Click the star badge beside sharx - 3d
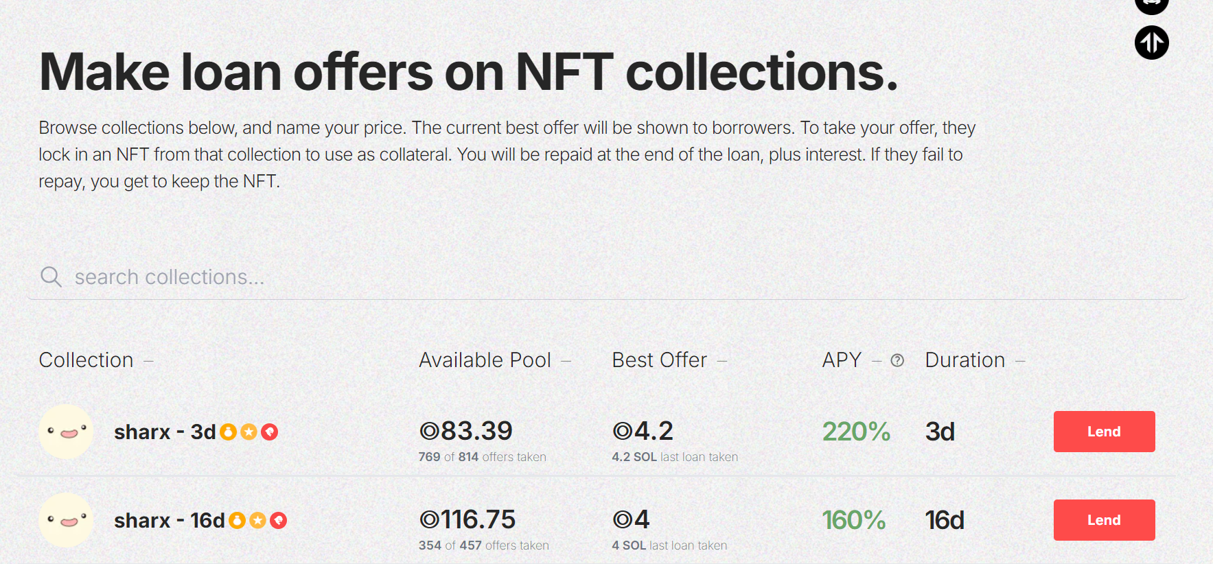 click(x=249, y=432)
